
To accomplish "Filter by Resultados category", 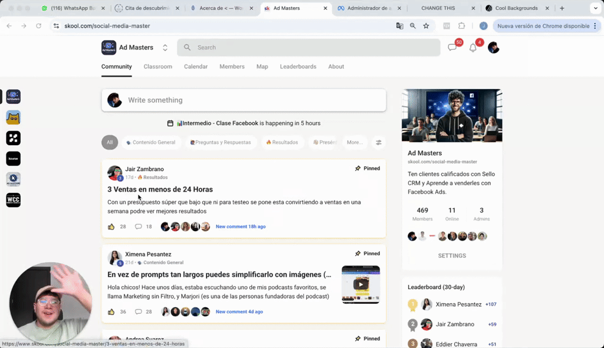I will click(282, 142).
